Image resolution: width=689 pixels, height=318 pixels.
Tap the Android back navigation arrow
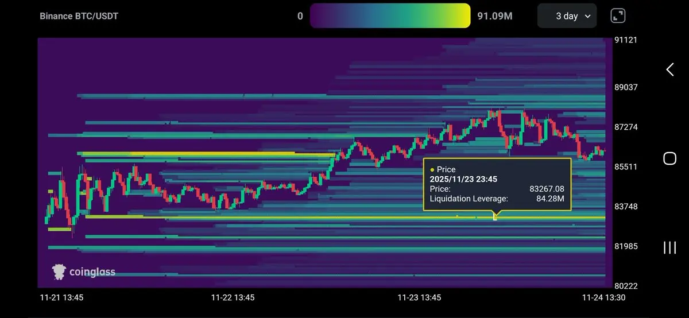[669, 69]
